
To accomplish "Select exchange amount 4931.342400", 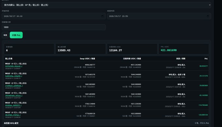I will click(136, 65).
